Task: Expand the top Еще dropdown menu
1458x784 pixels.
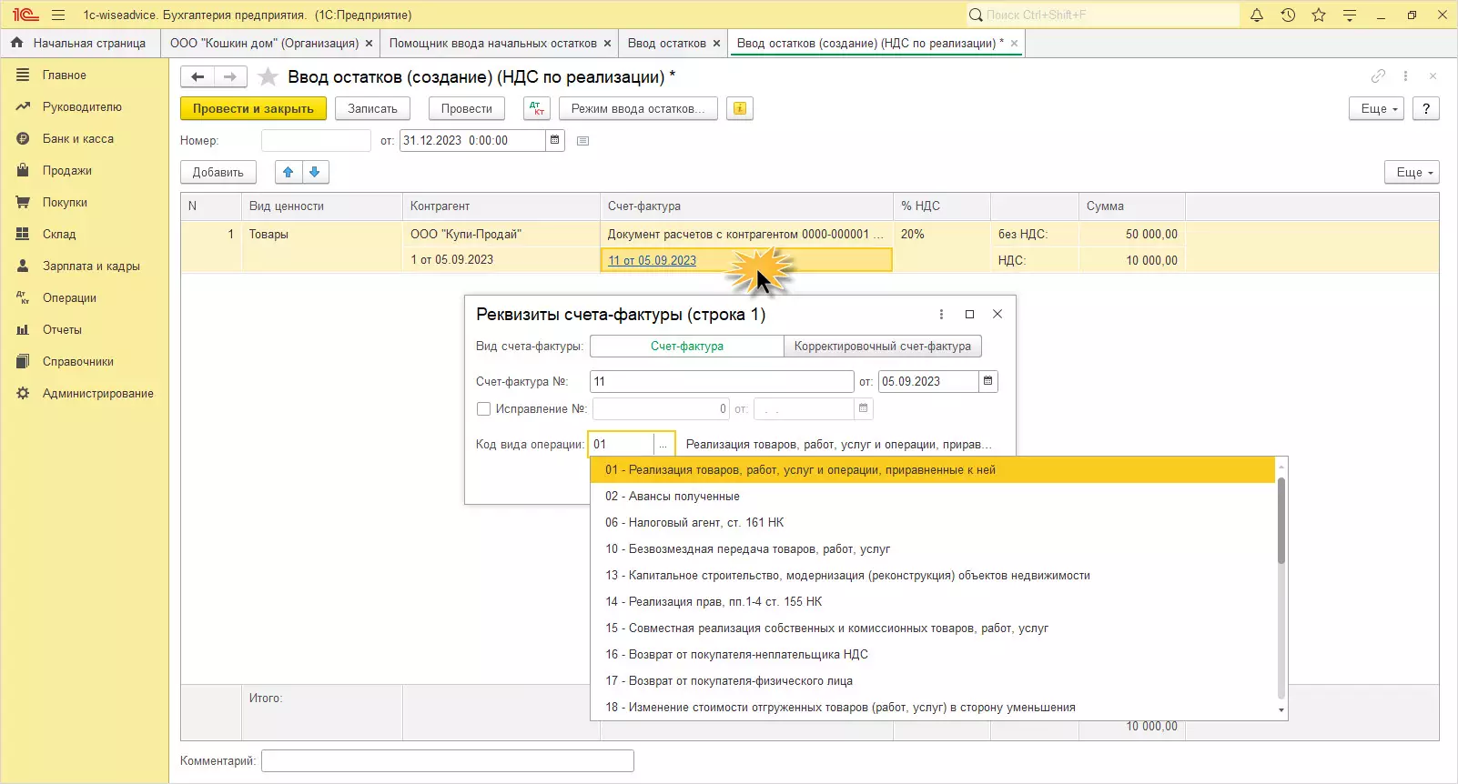Action: coord(1378,108)
